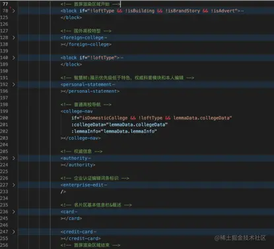
Task: Expand the folded block at line 140
Action: coord(14,58)
